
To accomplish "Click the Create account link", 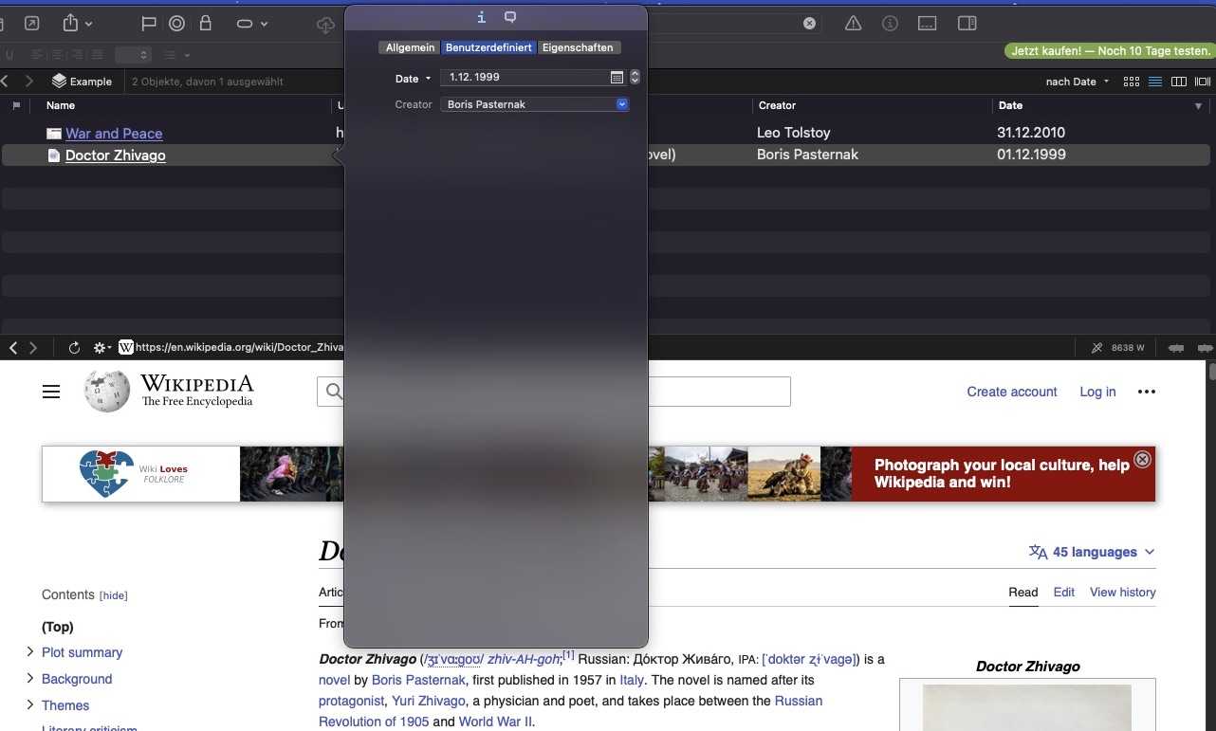I will [1012, 392].
